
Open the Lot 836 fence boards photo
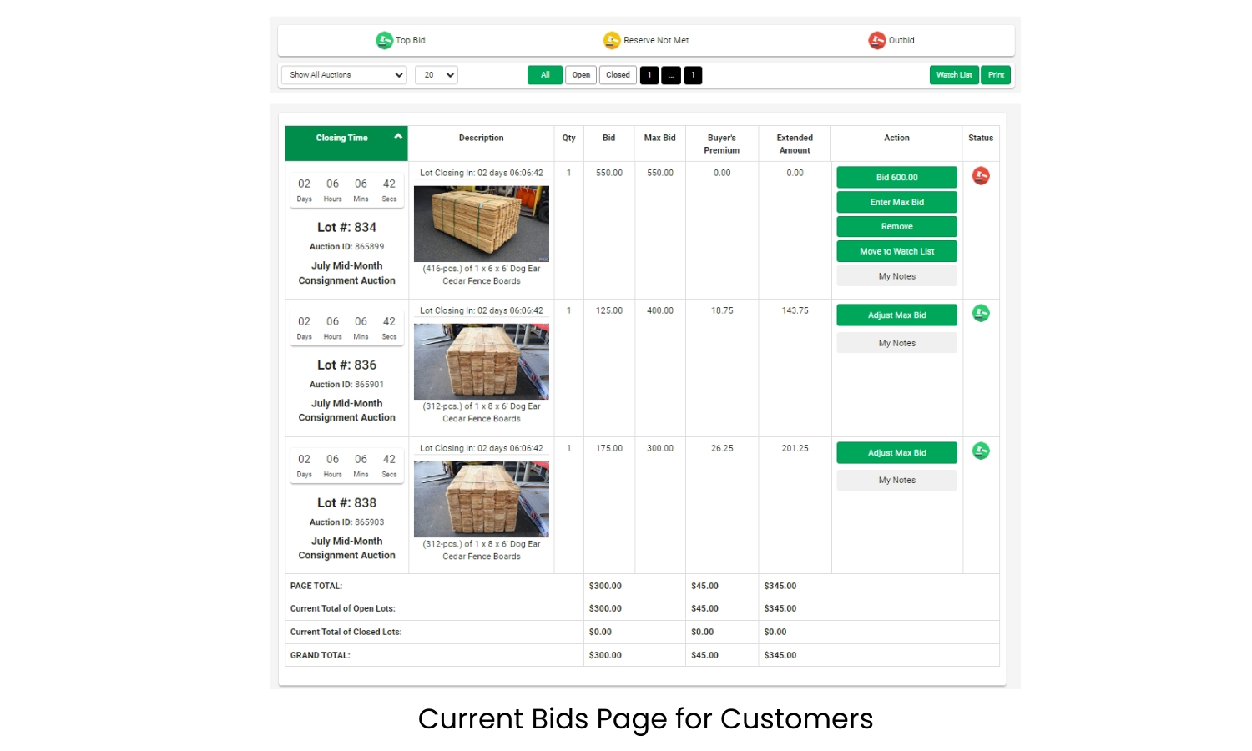click(x=482, y=361)
